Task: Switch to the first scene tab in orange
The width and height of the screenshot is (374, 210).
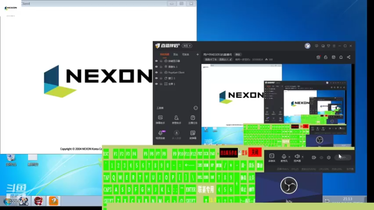Action: 165,55
